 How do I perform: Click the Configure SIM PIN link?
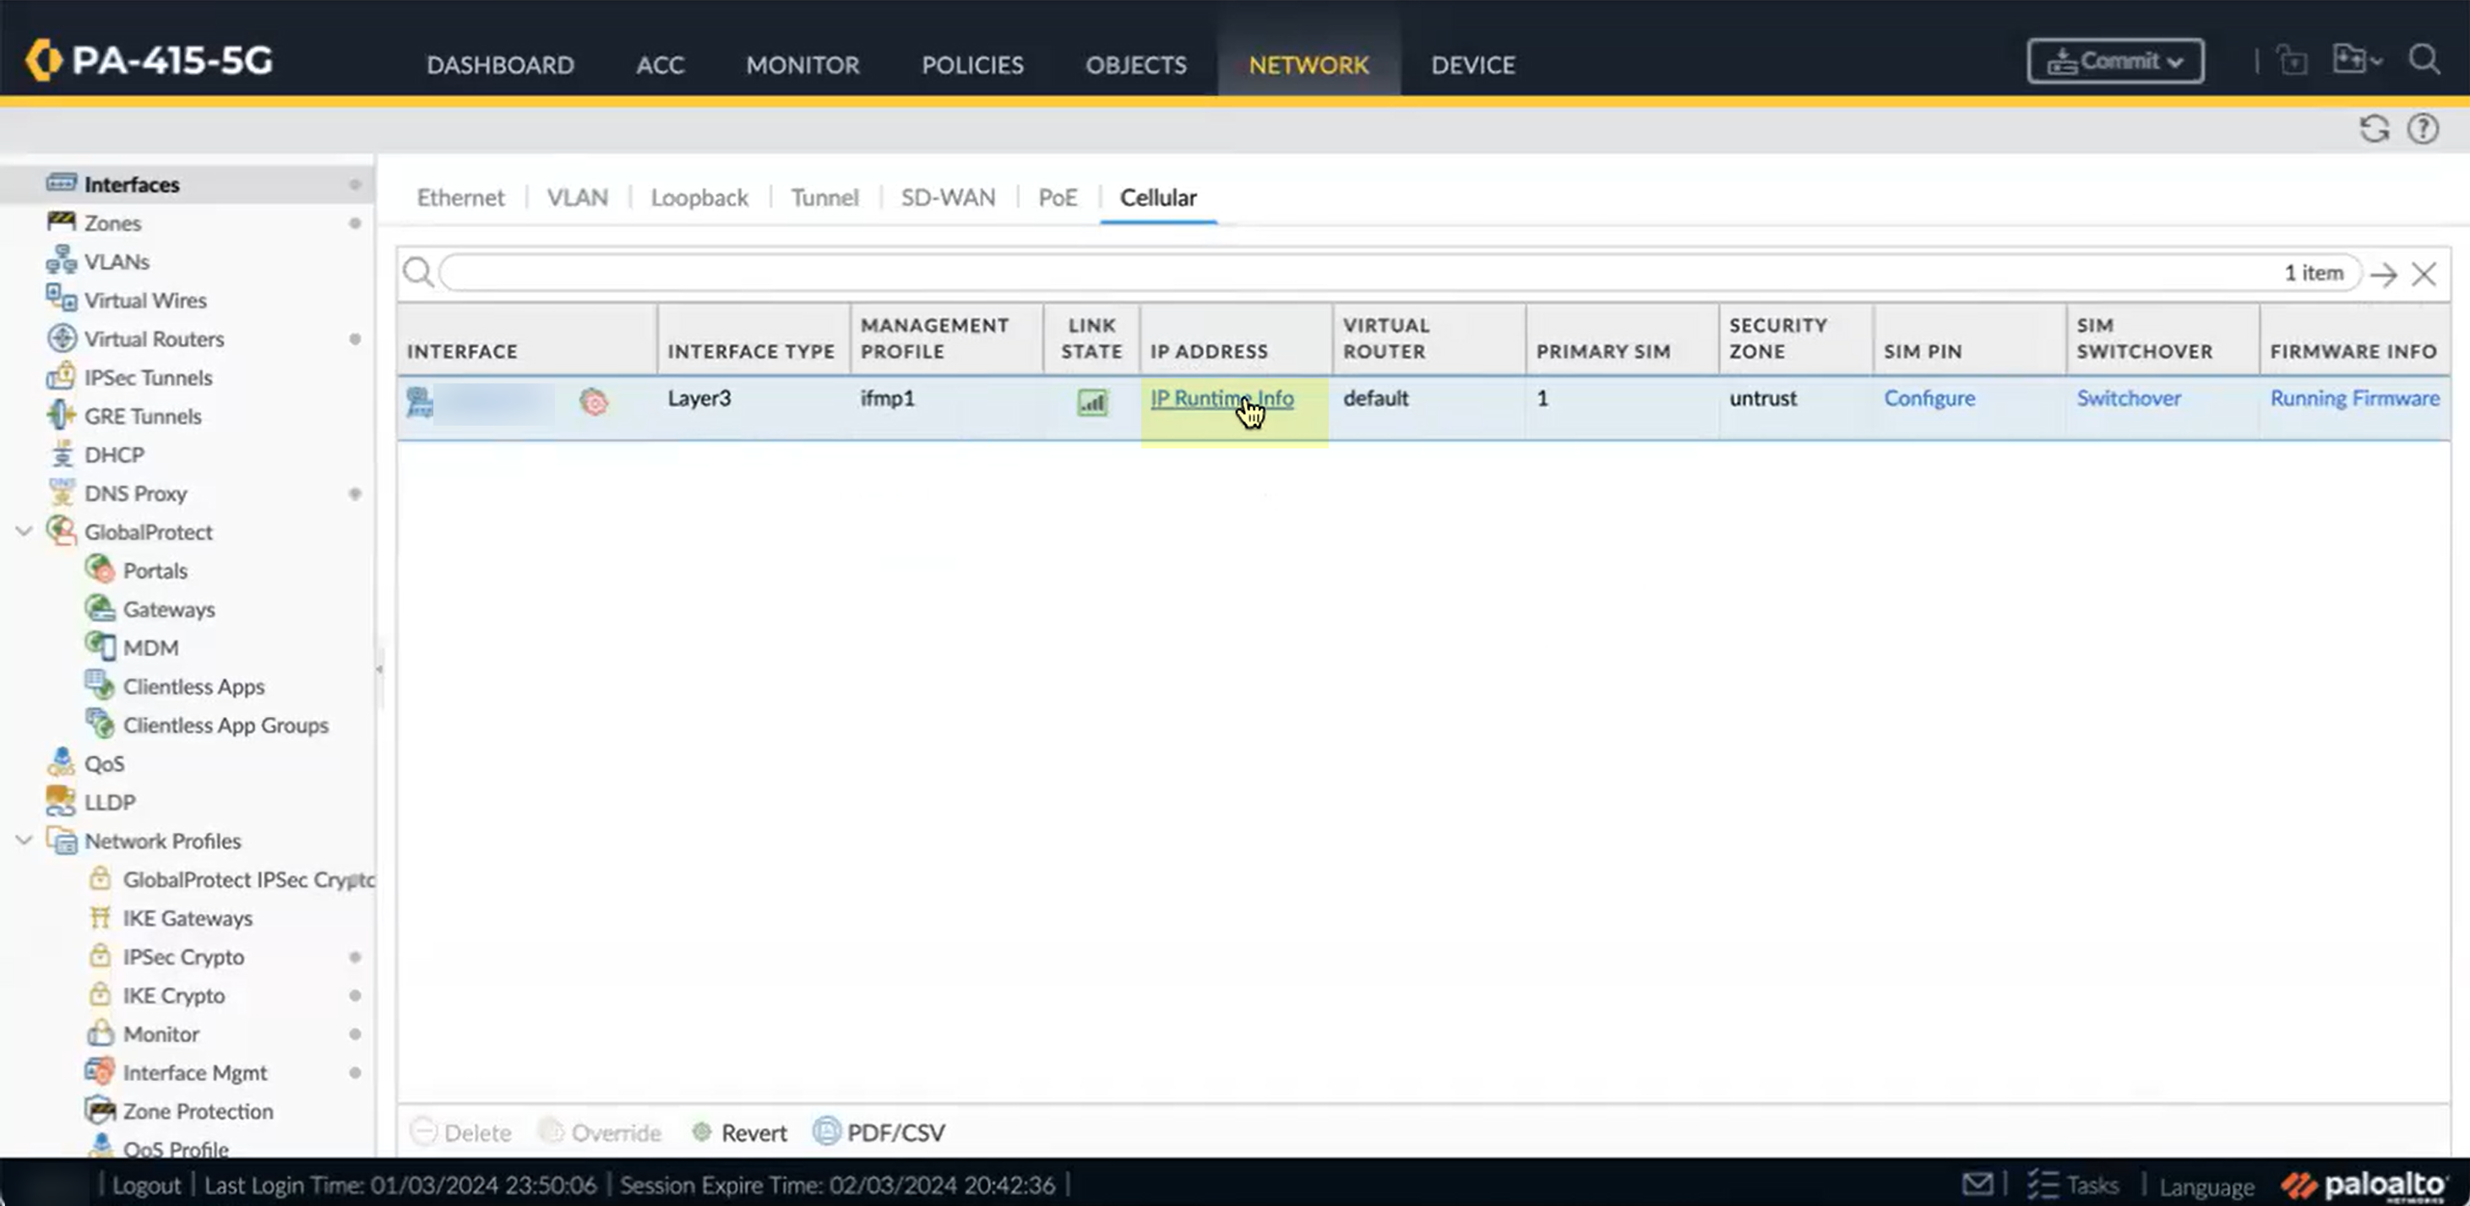pyautogui.click(x=1929, y=398)
